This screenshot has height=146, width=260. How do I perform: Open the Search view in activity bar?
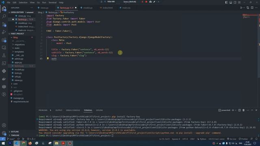pyautogui.click(x=4, y=16)
